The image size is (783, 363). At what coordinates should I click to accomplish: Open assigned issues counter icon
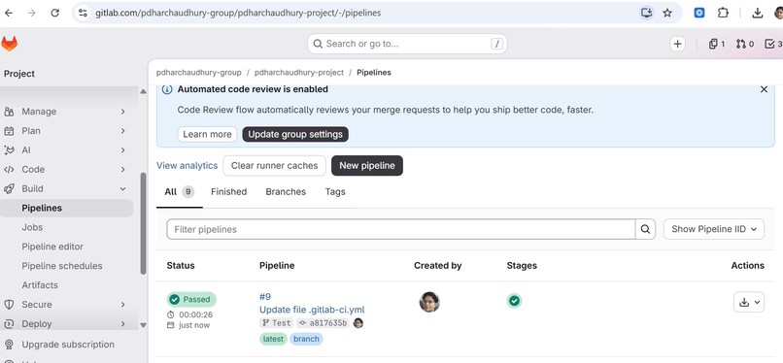(x=717, y=44)
